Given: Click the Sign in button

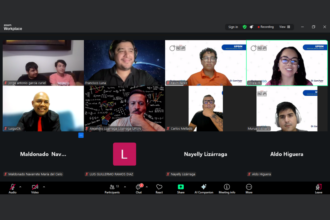Looking at the screenshot, I should 233,27.
